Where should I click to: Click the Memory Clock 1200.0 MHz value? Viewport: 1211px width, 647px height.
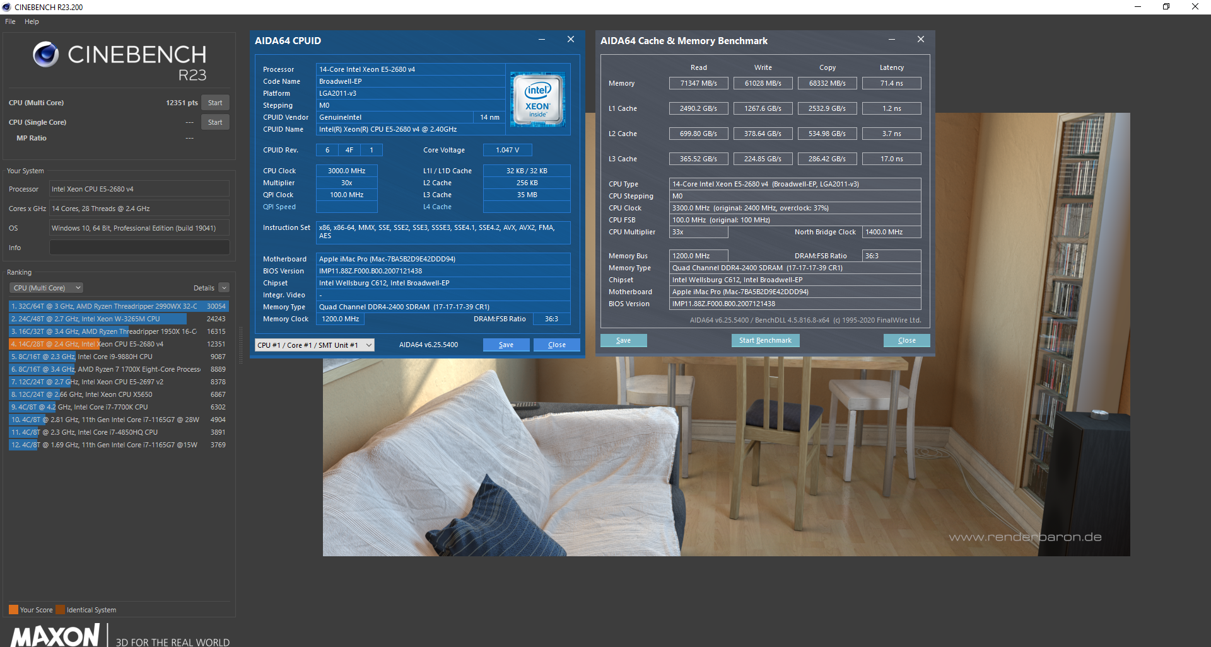pos(341,319)
